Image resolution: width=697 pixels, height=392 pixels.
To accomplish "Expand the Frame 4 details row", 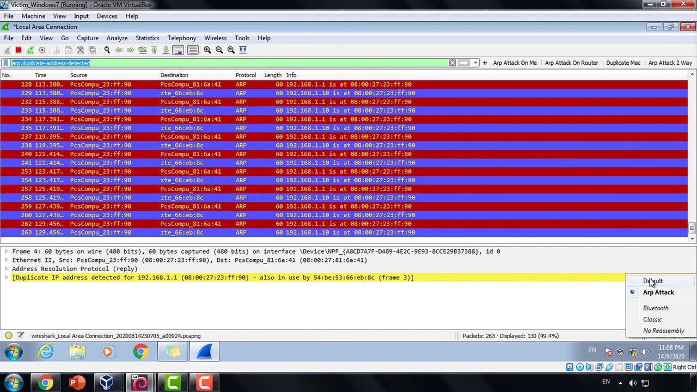I will 6,252.
